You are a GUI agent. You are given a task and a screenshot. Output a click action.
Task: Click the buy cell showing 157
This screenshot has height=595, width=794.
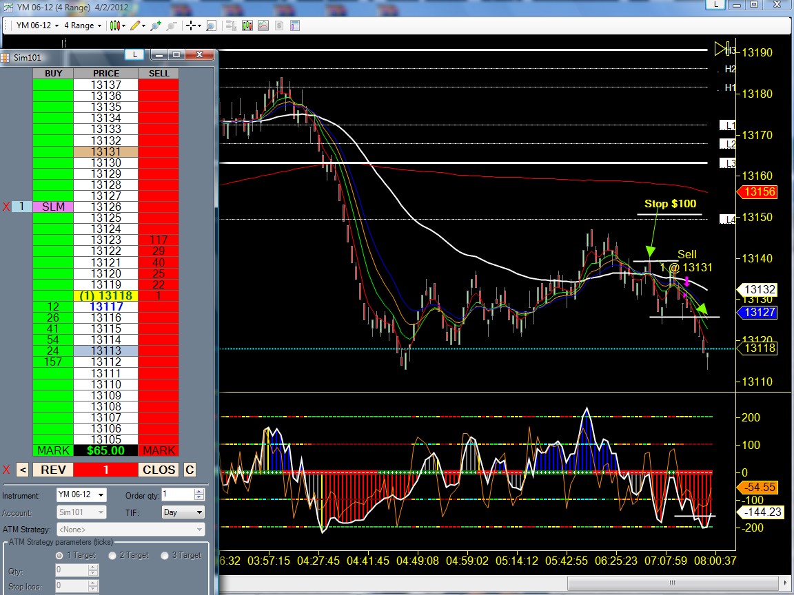coord(53,362)
